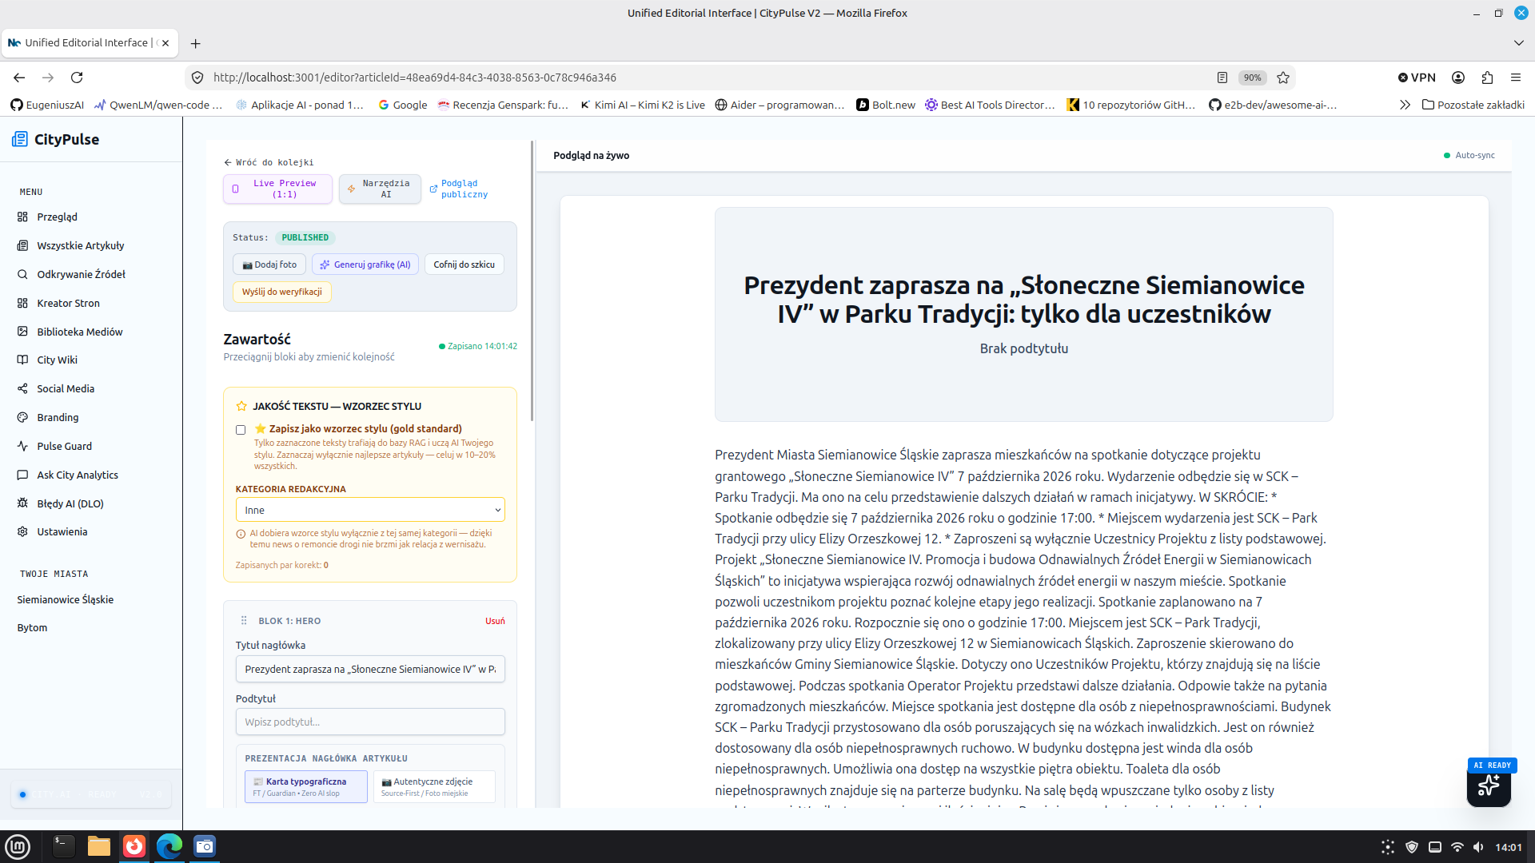Screen dimensions: 1535x863
Task: Bookmark this page with the star icon
Action: [1283, 78]
